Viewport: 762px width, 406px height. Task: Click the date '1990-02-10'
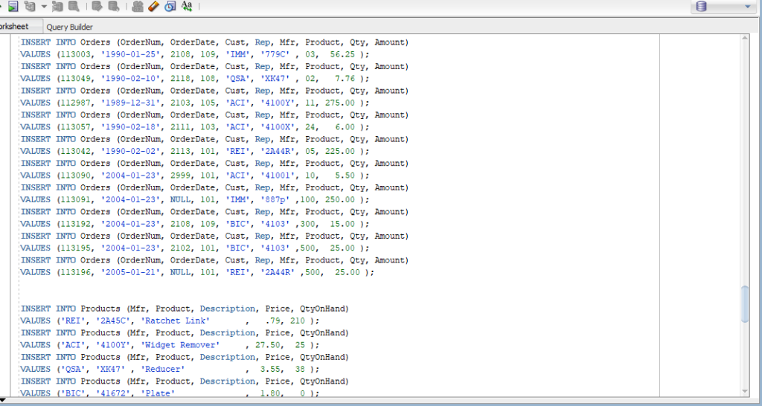[131, 79]
